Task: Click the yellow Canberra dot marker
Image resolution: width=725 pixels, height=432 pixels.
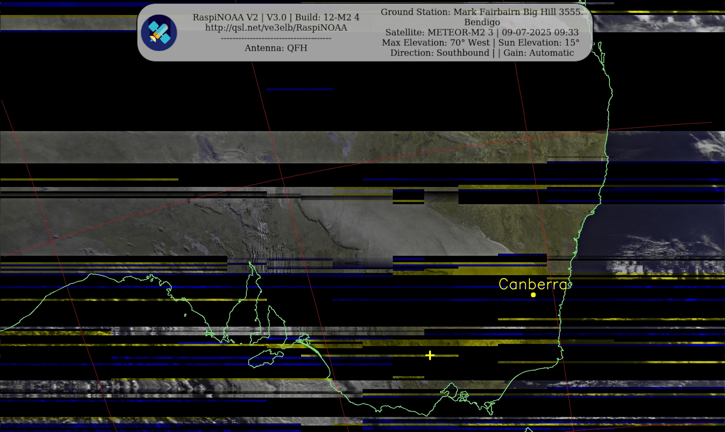Action: point(533,295)
